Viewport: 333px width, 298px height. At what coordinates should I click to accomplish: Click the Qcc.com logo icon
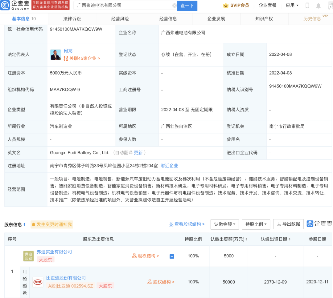[x=5, y=5]
